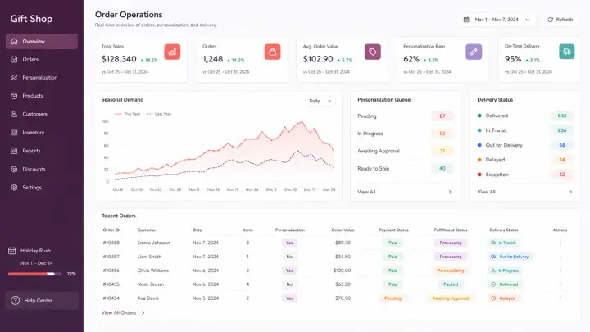Click Out for Delivery status badge in table
The height and width of the screenshot is (332, 590).
[x=510, y=257]
